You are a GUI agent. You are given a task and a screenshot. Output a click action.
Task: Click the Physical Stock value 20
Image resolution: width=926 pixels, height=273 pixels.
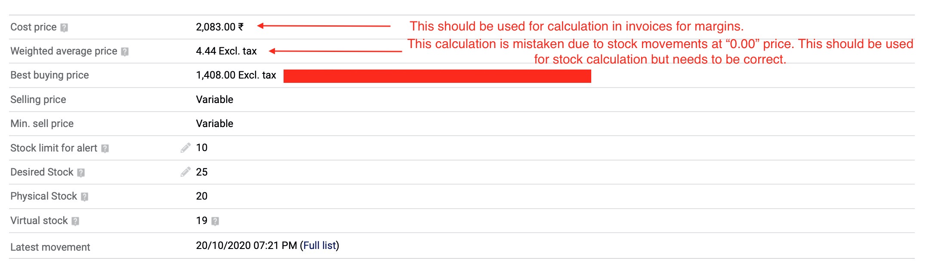[202, 196]
